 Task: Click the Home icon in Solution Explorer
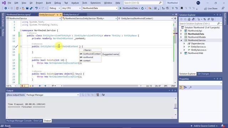pos(189,19)
